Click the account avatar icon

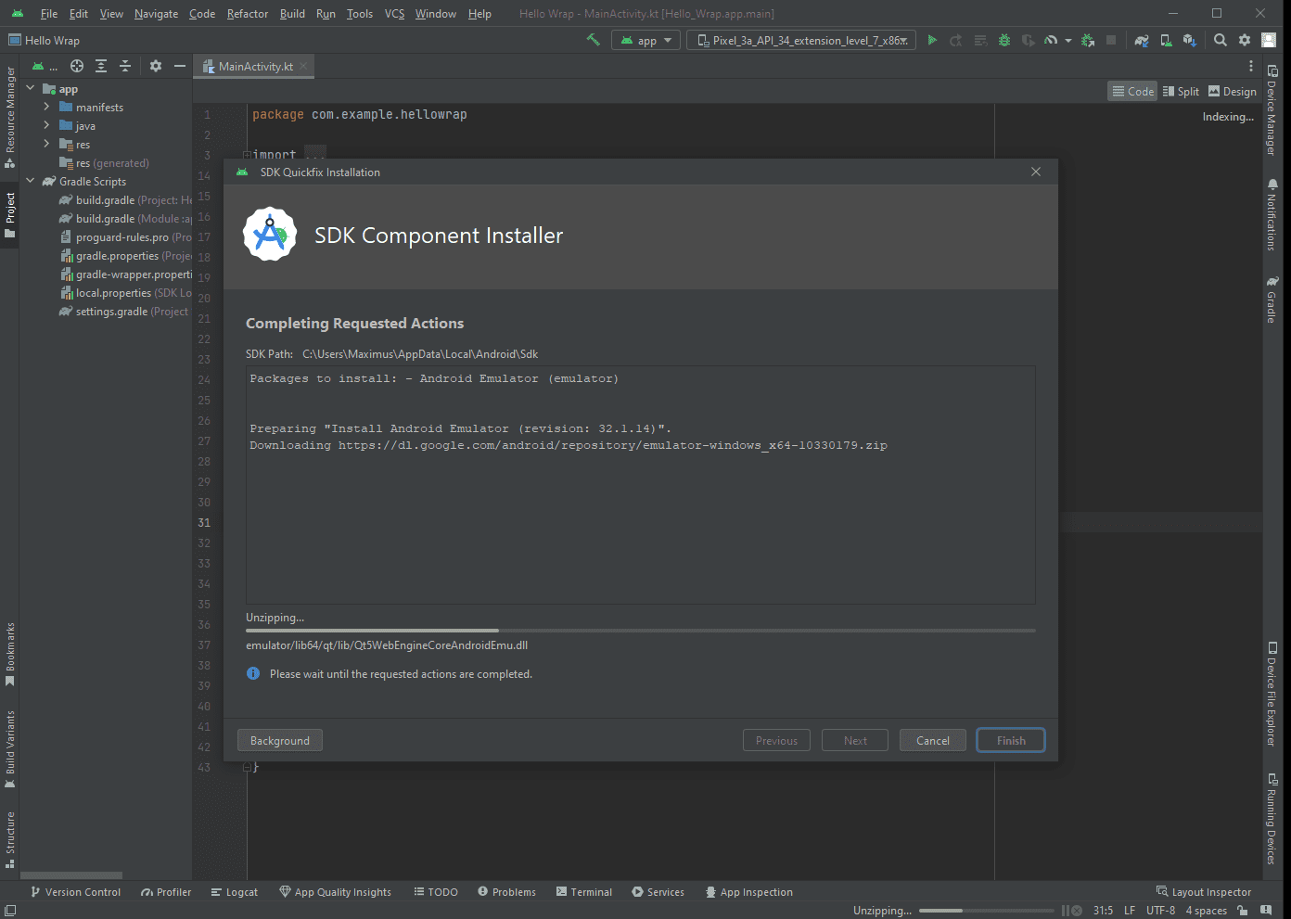[1269, 40]
